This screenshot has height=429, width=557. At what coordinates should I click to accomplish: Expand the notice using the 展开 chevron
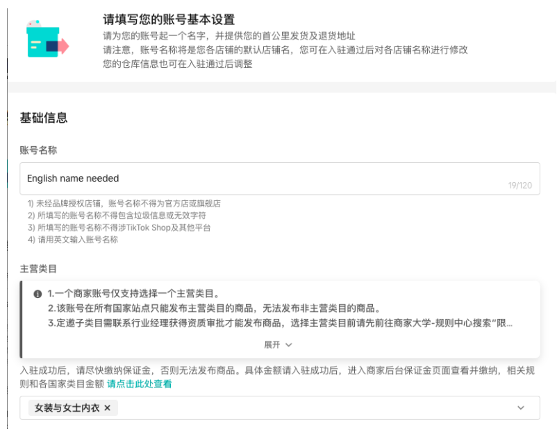click(289, 344)
